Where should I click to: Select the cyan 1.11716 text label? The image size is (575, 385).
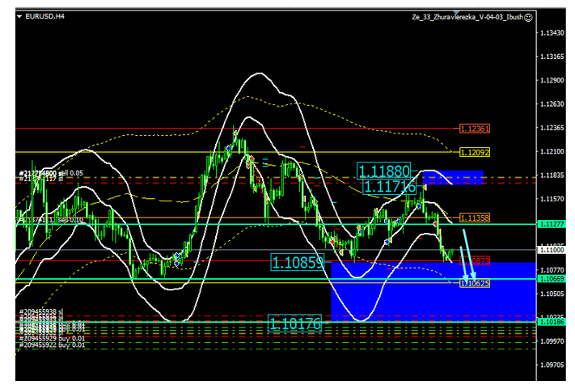click(389, 187)
